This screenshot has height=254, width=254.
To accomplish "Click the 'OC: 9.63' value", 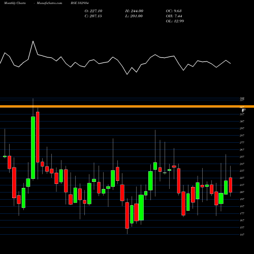I will pos(174,11).
